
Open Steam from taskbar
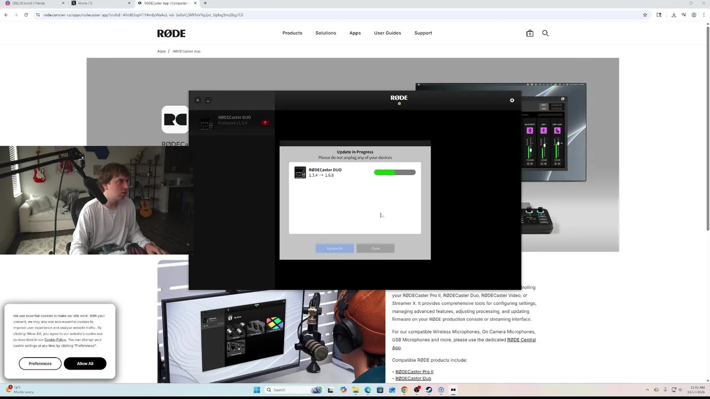click(429, 390)
